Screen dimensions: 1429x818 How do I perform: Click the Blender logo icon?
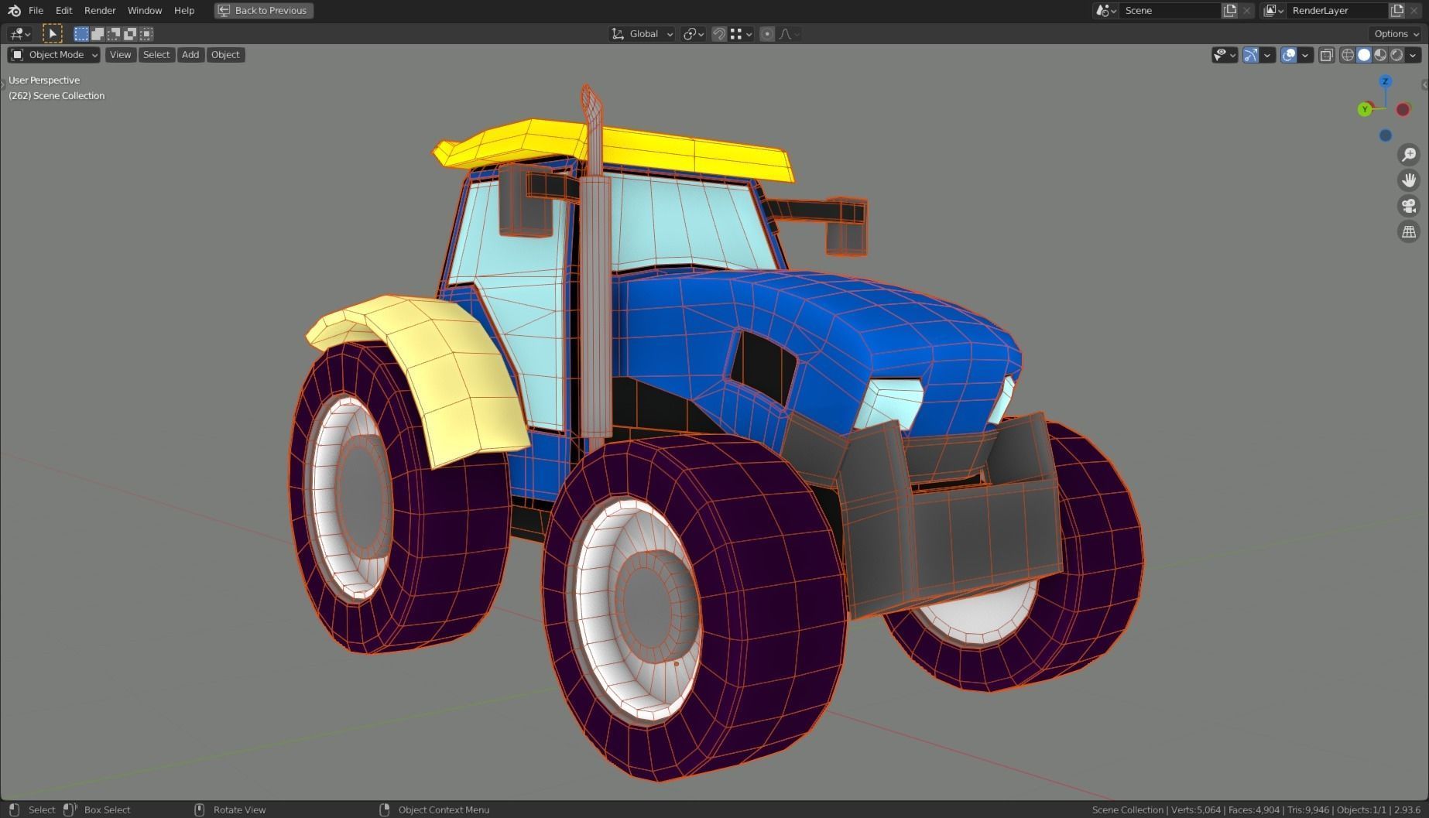tap(14, 10)
